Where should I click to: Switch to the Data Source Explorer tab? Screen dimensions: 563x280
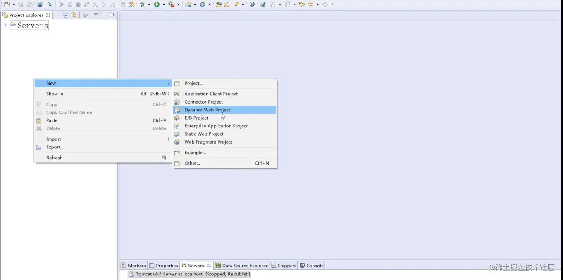click(241, 266)
